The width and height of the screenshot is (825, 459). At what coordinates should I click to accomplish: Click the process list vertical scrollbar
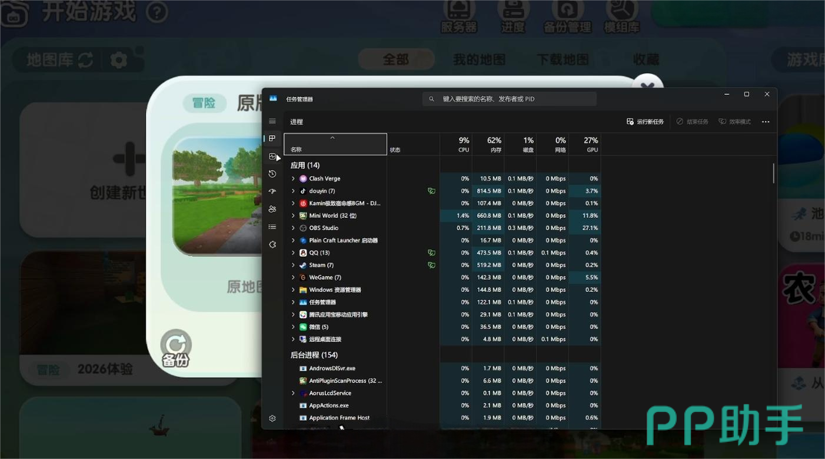coord(773,174)
